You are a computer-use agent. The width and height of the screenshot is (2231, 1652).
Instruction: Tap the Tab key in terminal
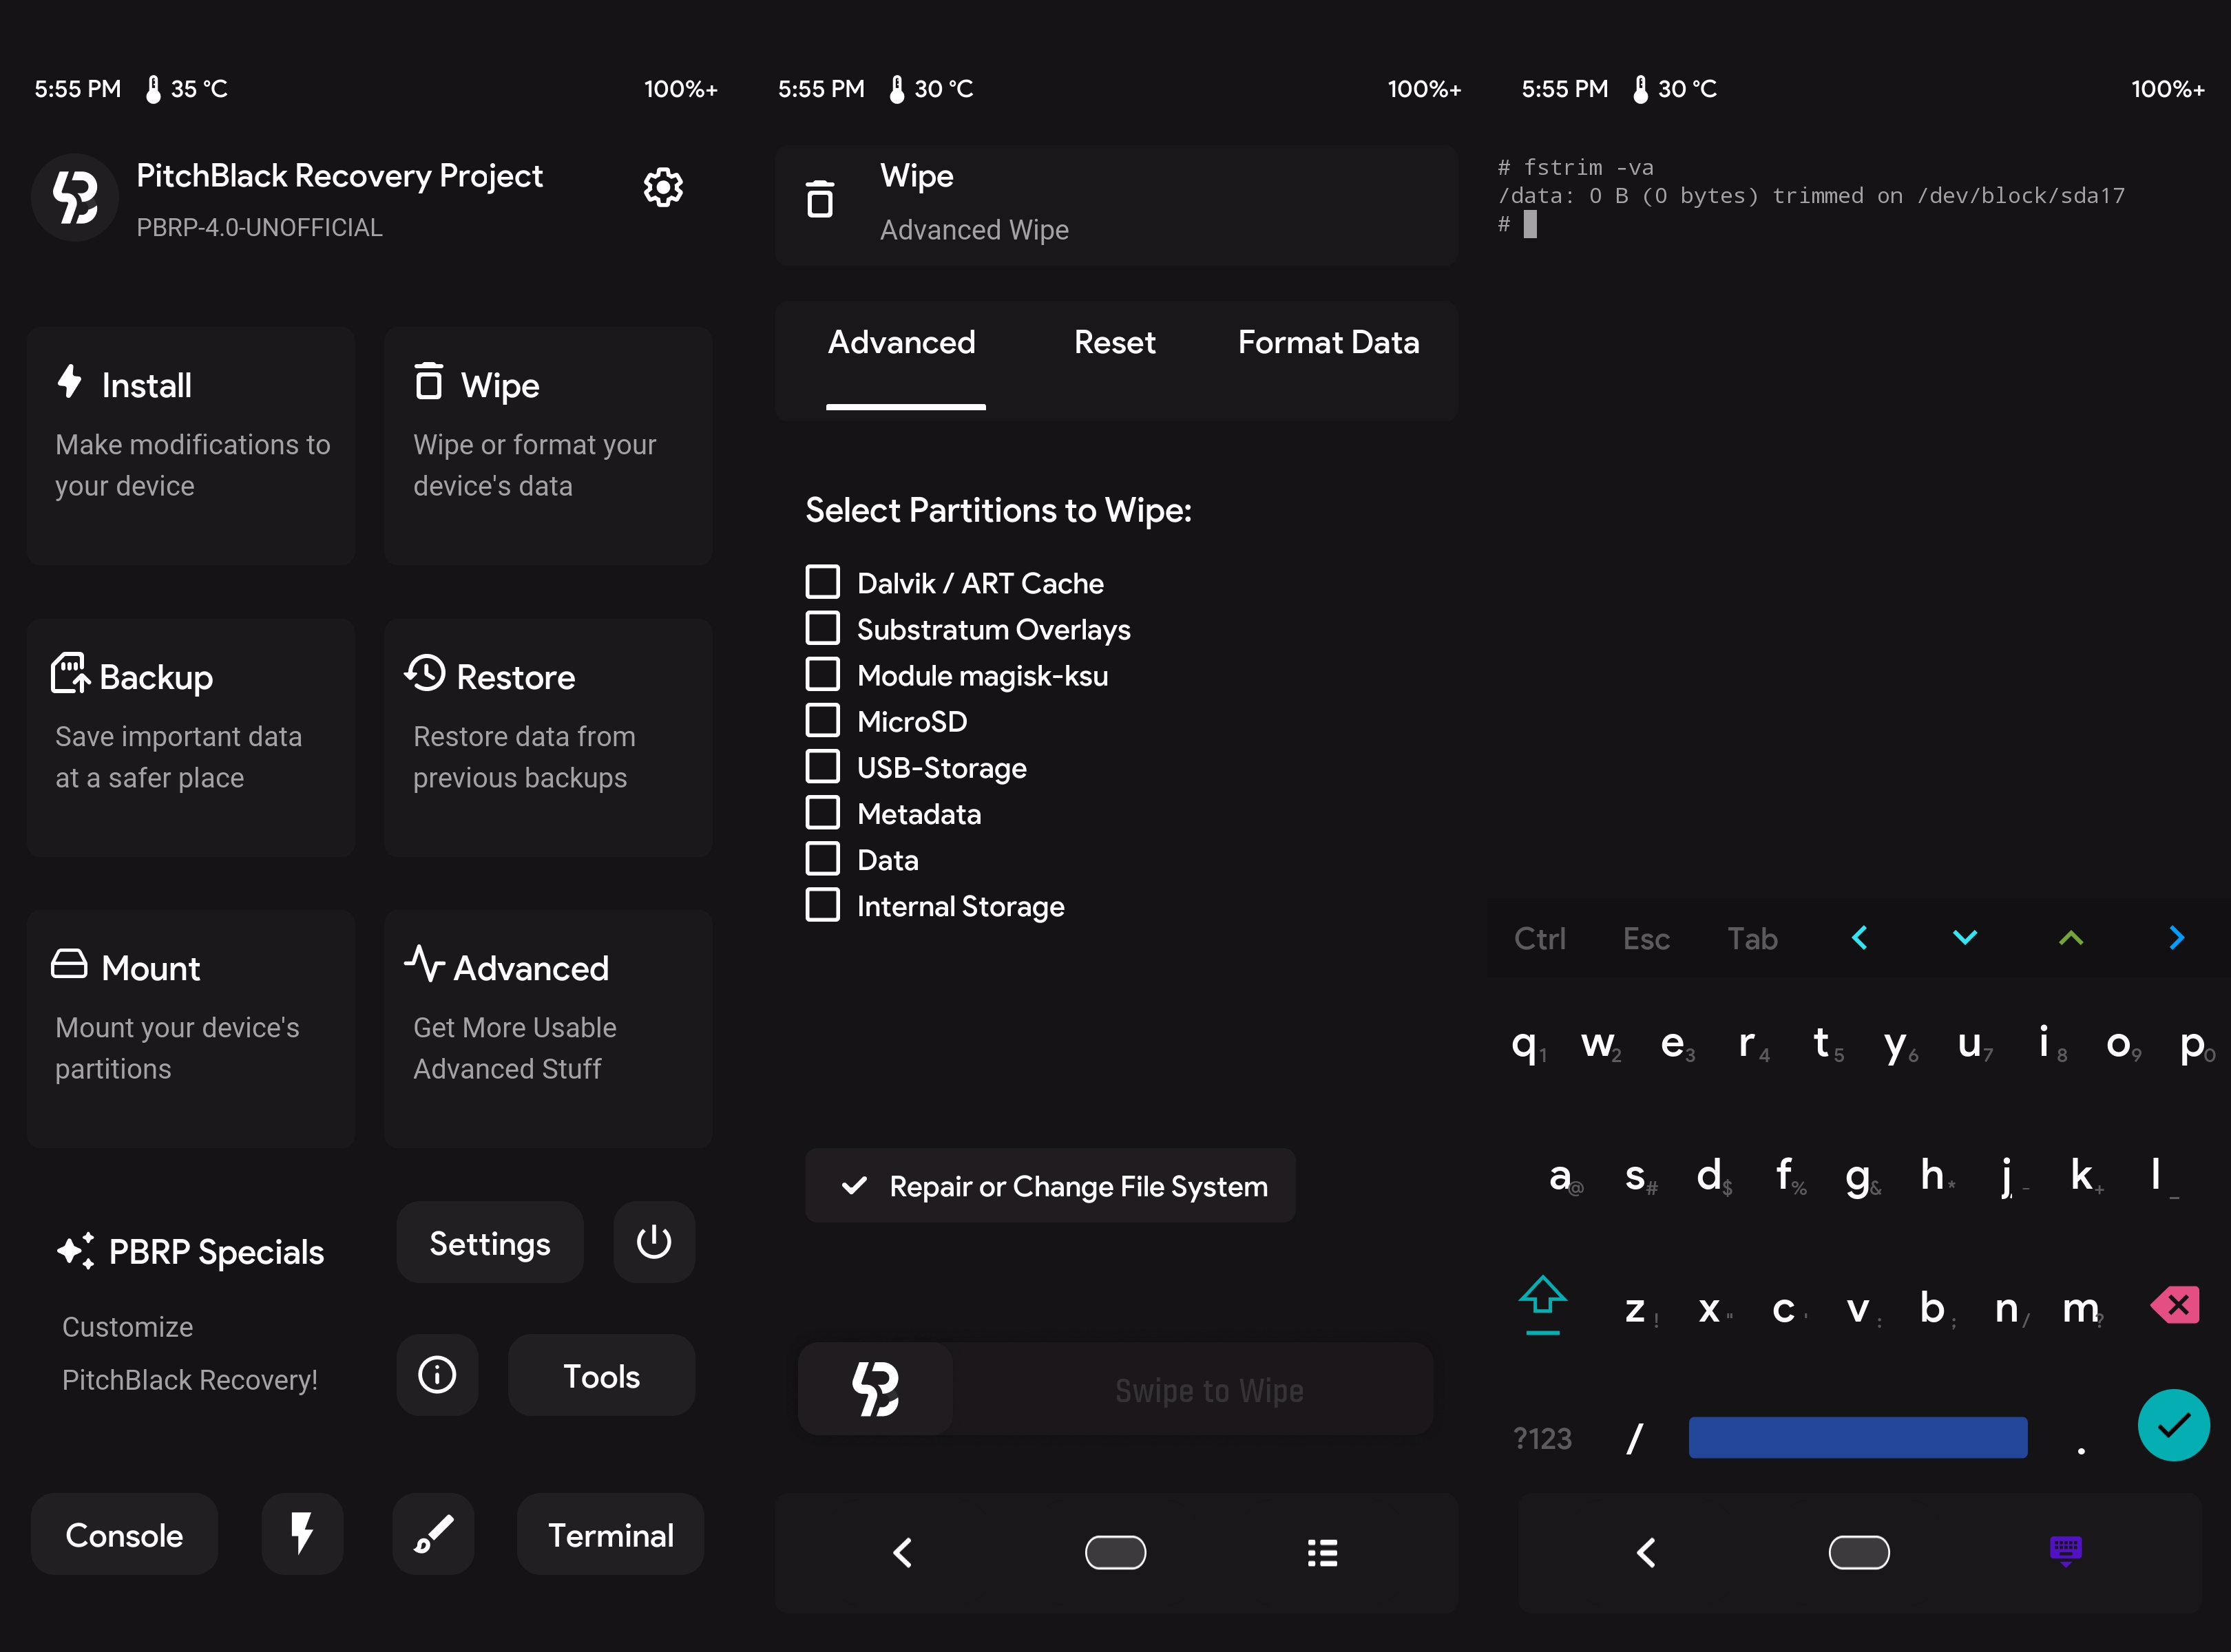pos(1753,938)
